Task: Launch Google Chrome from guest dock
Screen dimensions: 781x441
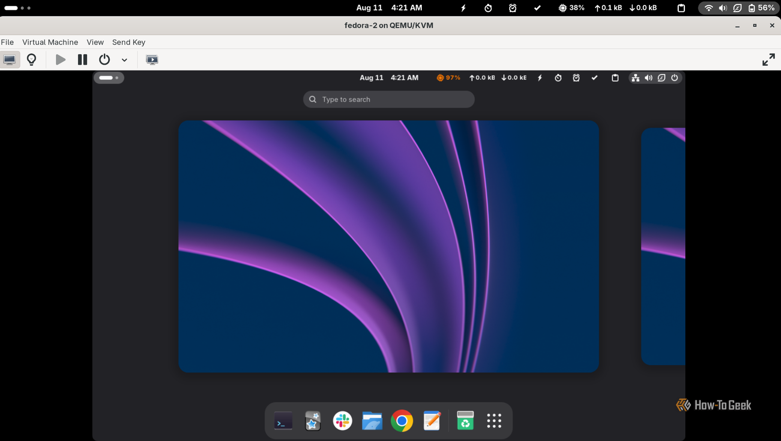Action: (x=402, y=421)
